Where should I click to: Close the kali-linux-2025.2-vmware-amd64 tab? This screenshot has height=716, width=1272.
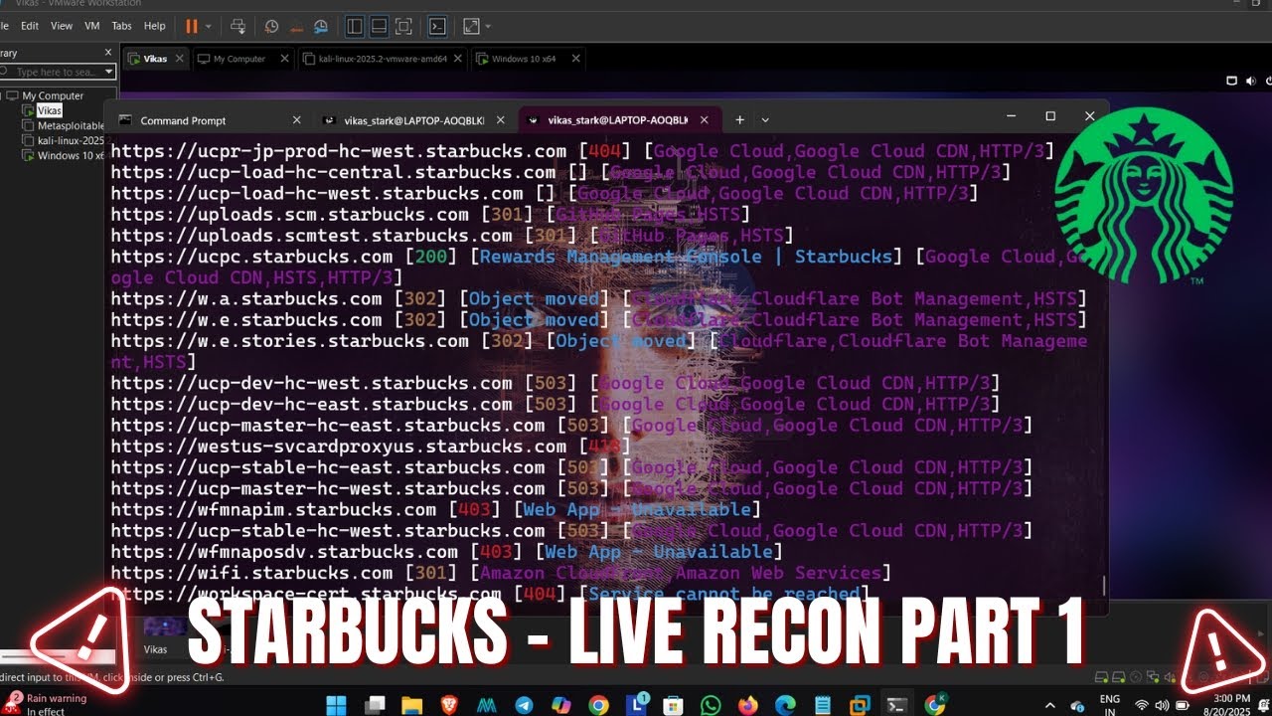pyautogui.click(x=460, y=59)
